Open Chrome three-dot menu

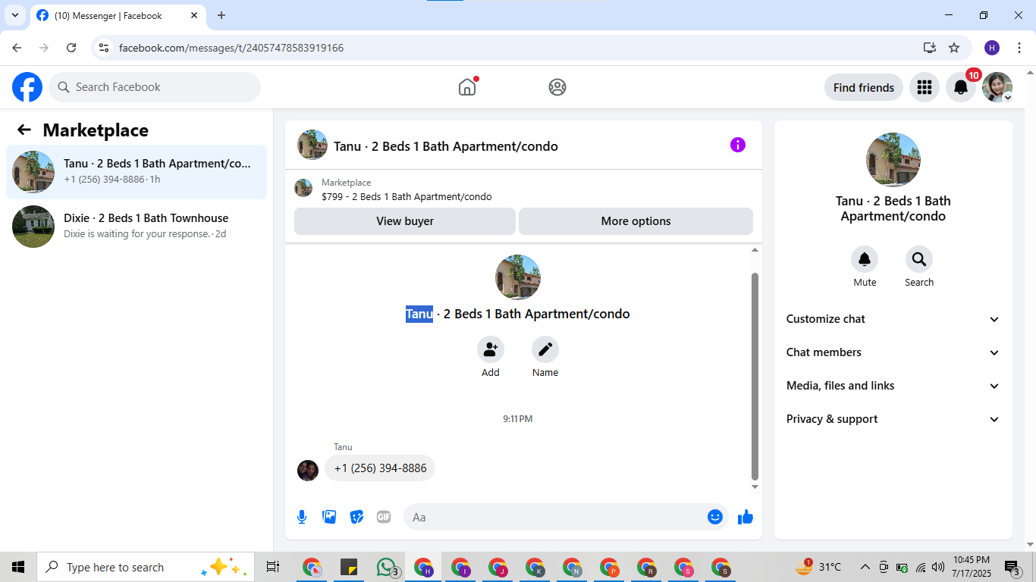pyautogui.click(x=1019, y=48)
